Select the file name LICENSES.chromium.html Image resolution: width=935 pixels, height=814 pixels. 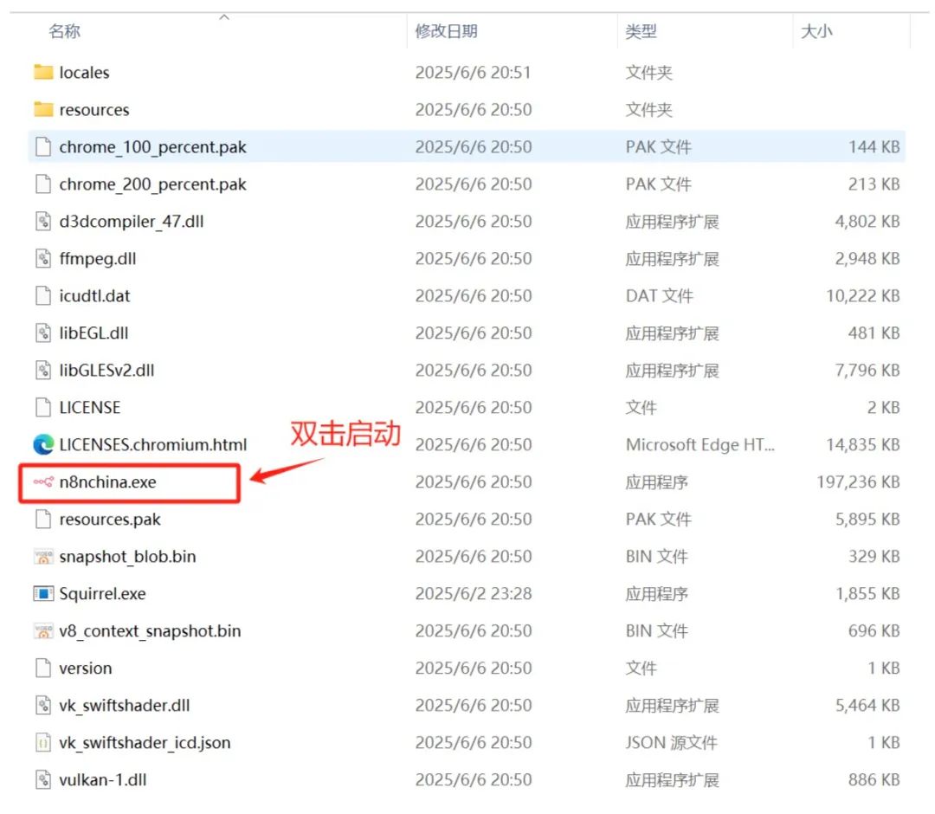(x=152, y=445)
